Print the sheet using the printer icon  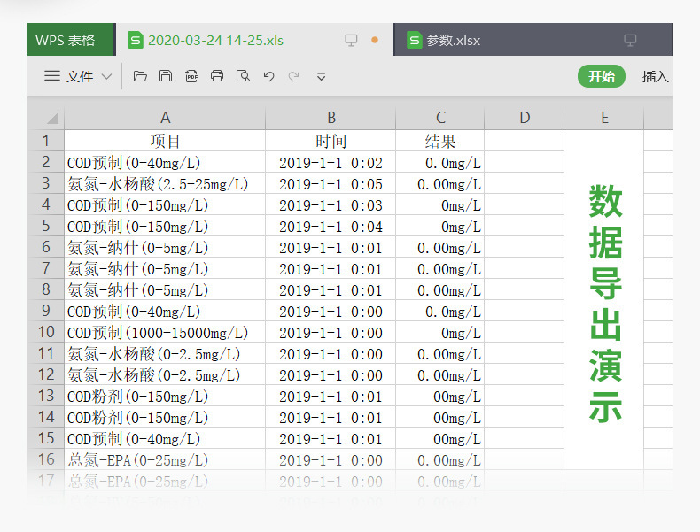click(217, 76)
